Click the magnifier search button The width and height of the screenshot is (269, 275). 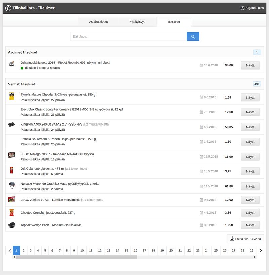click(x=193, y=37)
